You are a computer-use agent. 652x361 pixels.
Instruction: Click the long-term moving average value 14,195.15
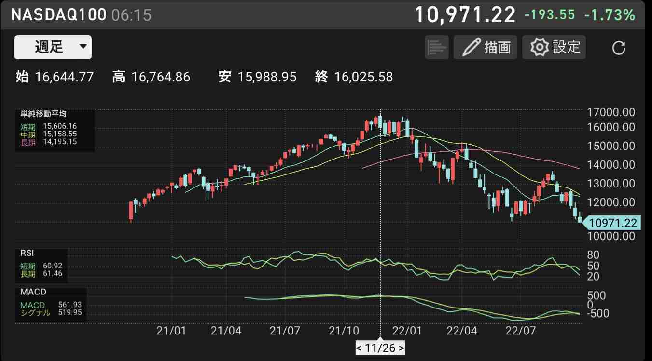59,141
